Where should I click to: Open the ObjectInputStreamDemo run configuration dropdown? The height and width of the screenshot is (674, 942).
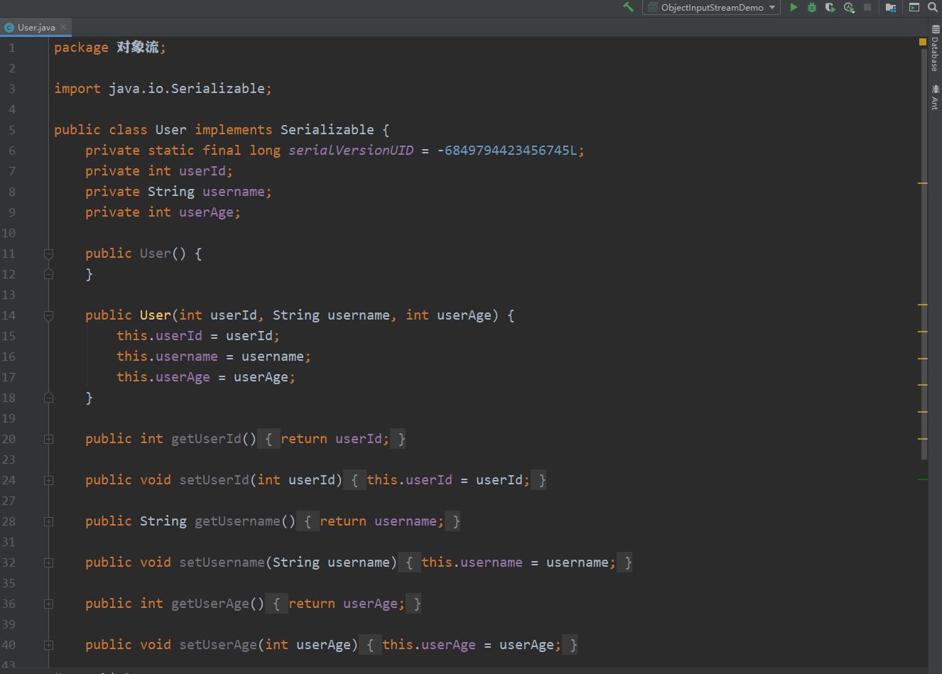(711, 7)
